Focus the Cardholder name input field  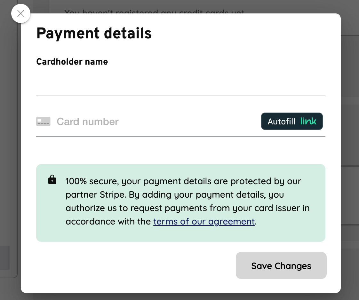181,86
